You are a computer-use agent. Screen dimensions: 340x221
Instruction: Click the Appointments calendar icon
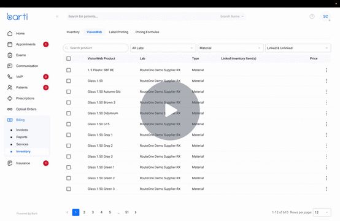[x=10, y=44]
